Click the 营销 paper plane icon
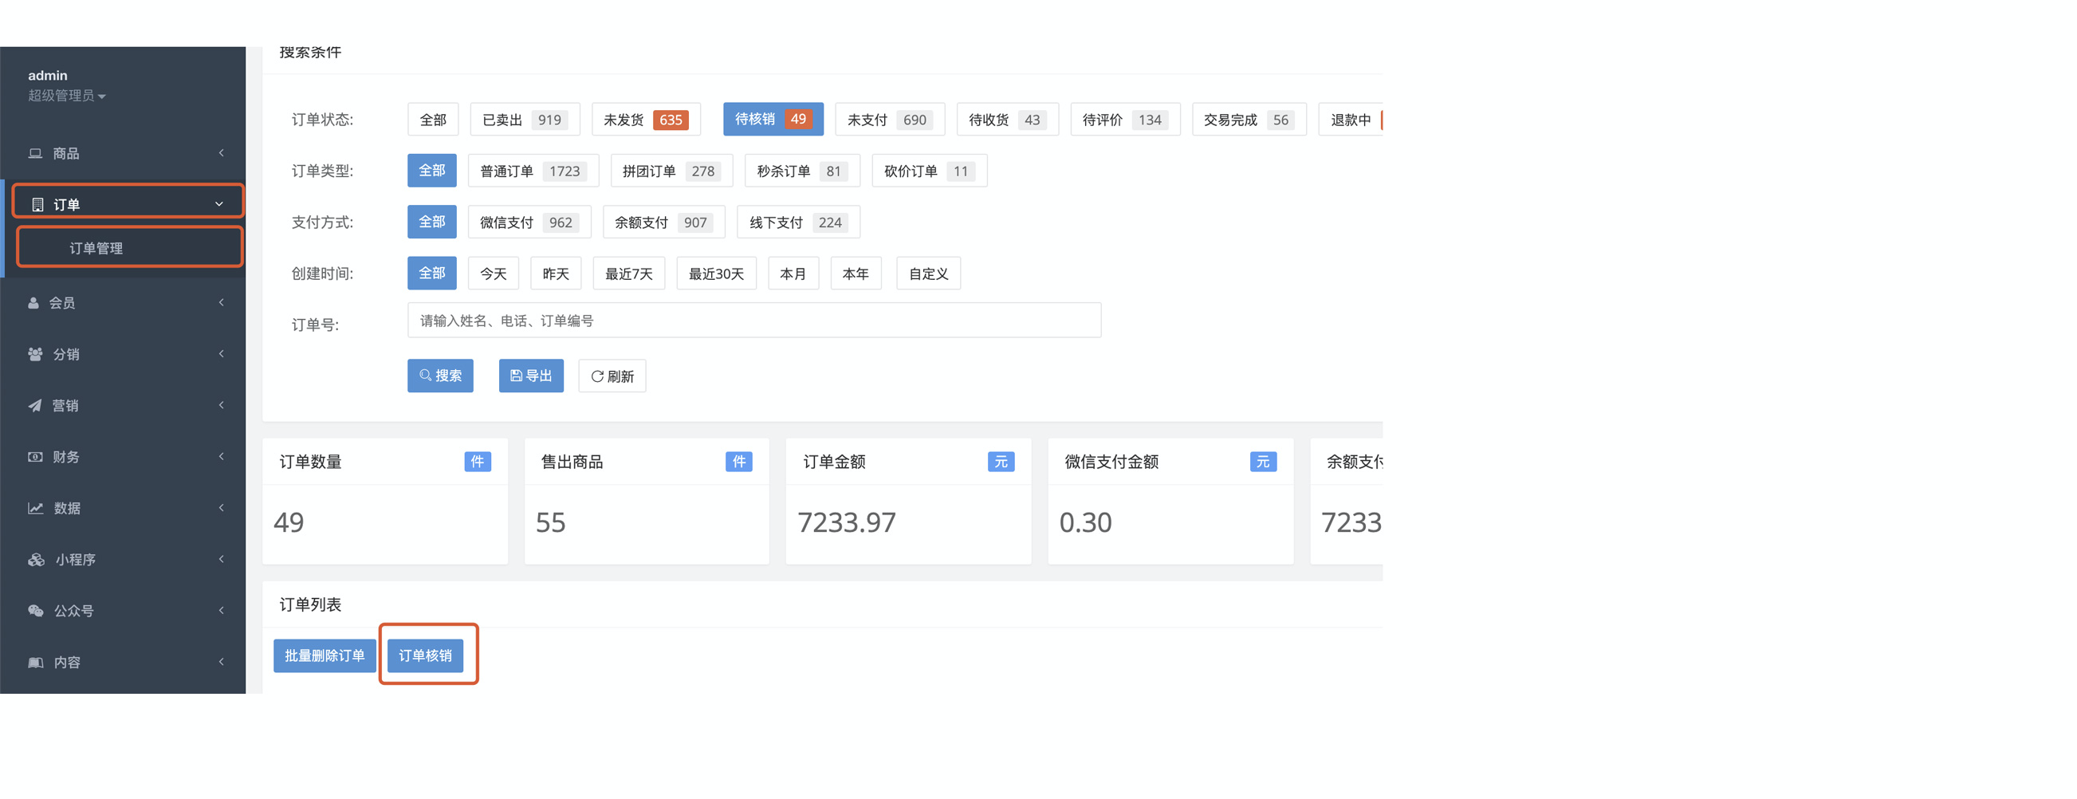Viewport: 2077px width, 799px height. (x=34, y=406)
